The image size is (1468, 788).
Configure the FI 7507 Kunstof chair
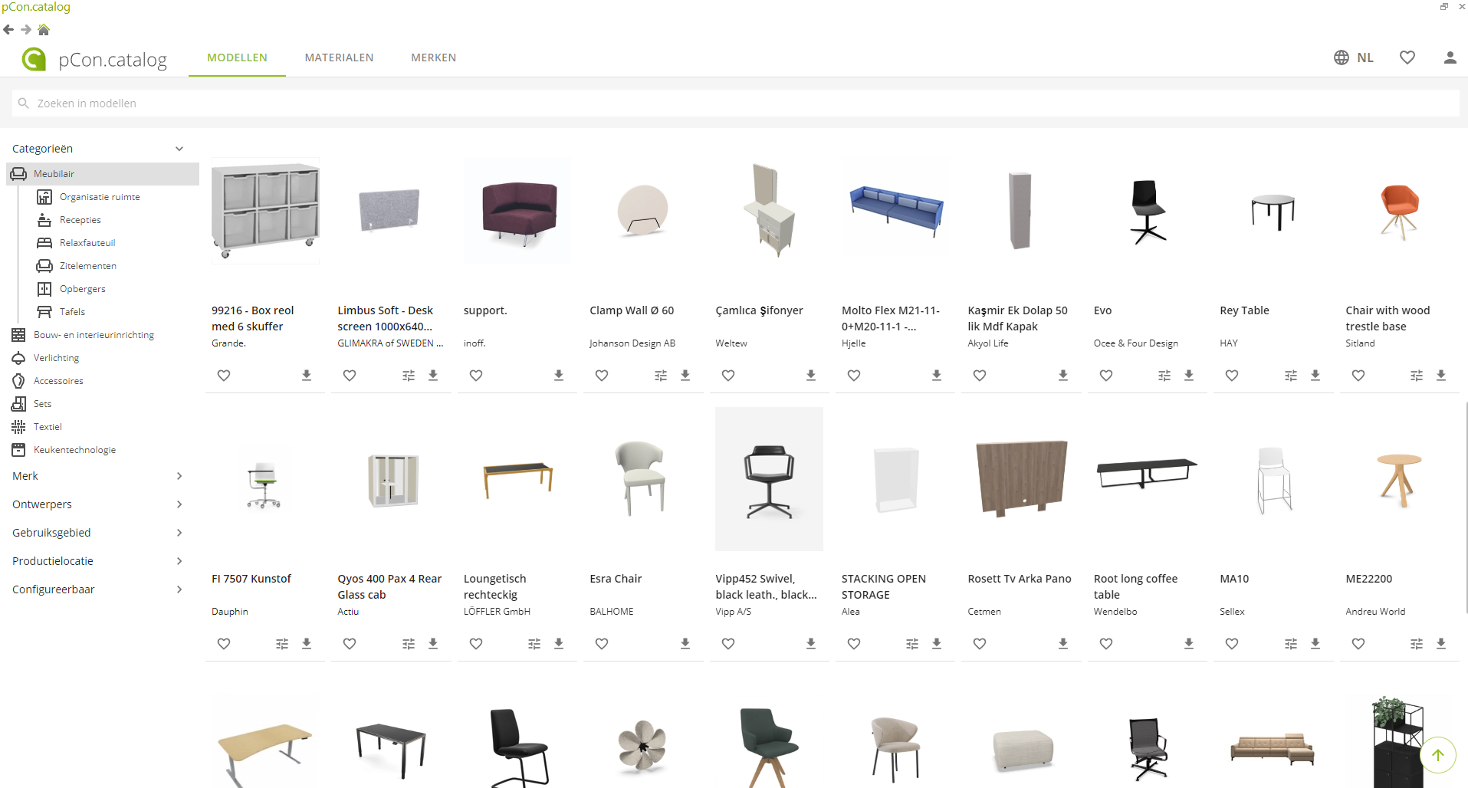click(282, 644)
